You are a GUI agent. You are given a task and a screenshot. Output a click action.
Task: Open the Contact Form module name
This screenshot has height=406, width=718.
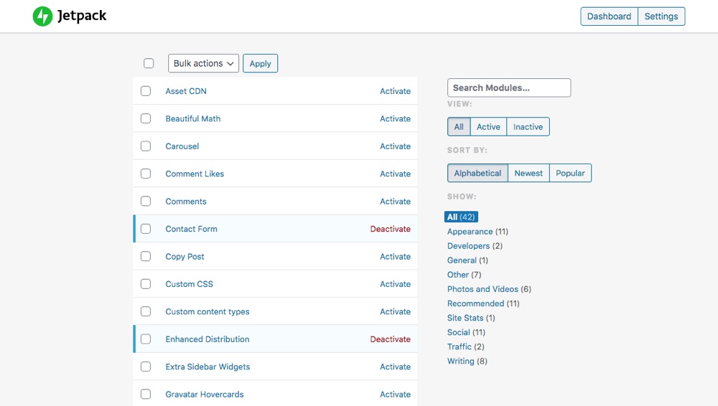coord(192,228)
